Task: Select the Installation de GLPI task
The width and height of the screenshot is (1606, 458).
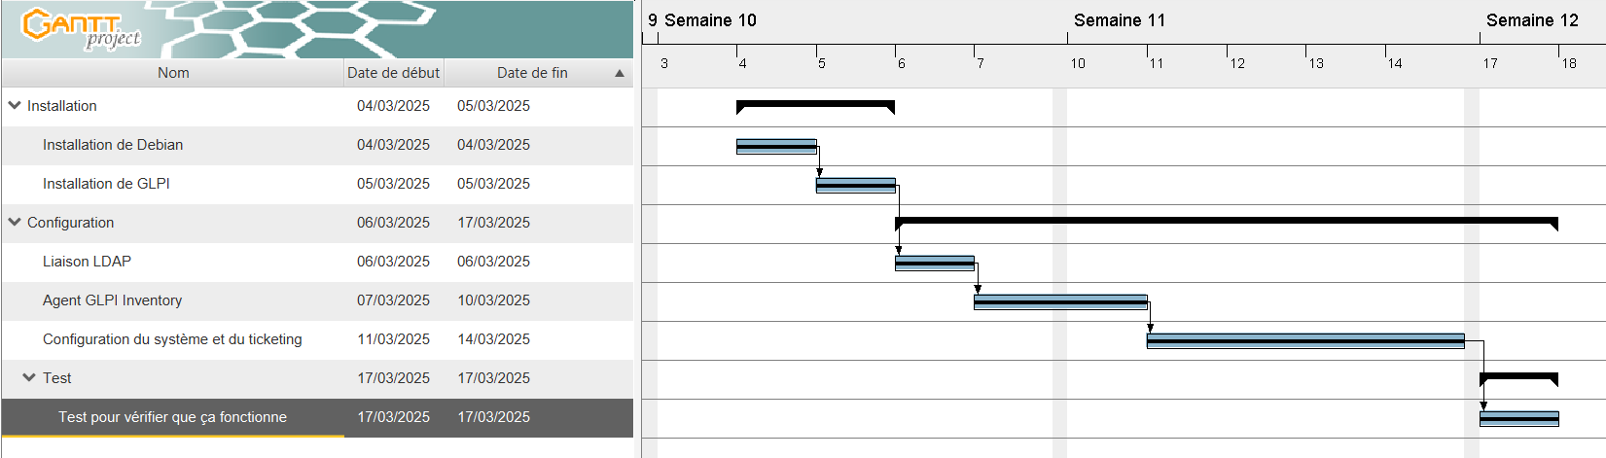Action: coord(106,184)
